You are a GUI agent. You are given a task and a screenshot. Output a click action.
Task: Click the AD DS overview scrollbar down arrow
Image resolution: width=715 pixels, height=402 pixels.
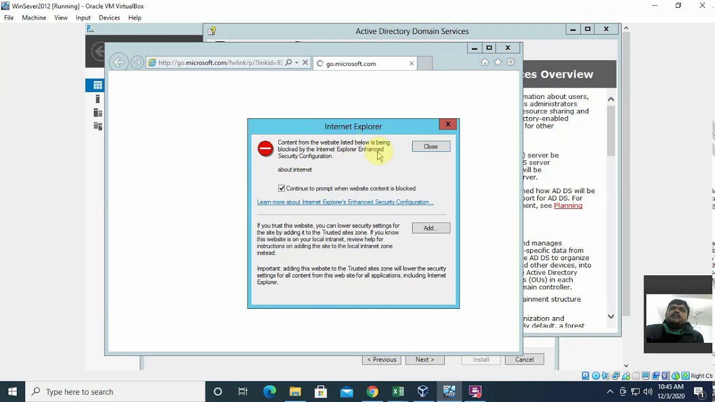coord(611,316)
